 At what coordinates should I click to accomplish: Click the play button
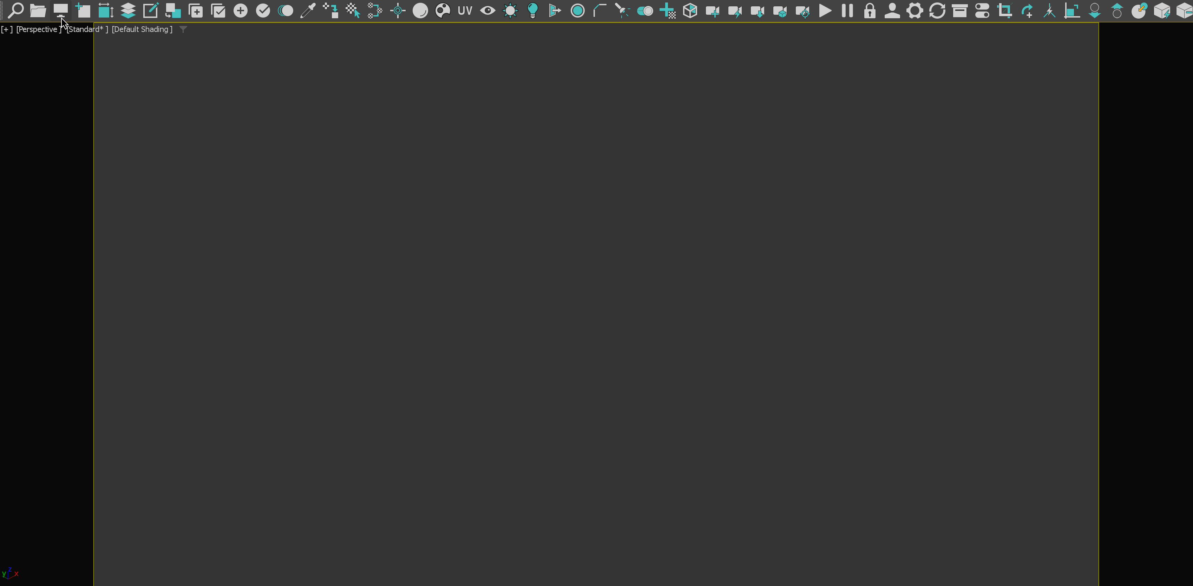(x=825, y=10)
